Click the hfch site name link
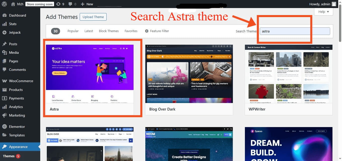The height and width of the screenshot is (161, 342). click(20, 4)
